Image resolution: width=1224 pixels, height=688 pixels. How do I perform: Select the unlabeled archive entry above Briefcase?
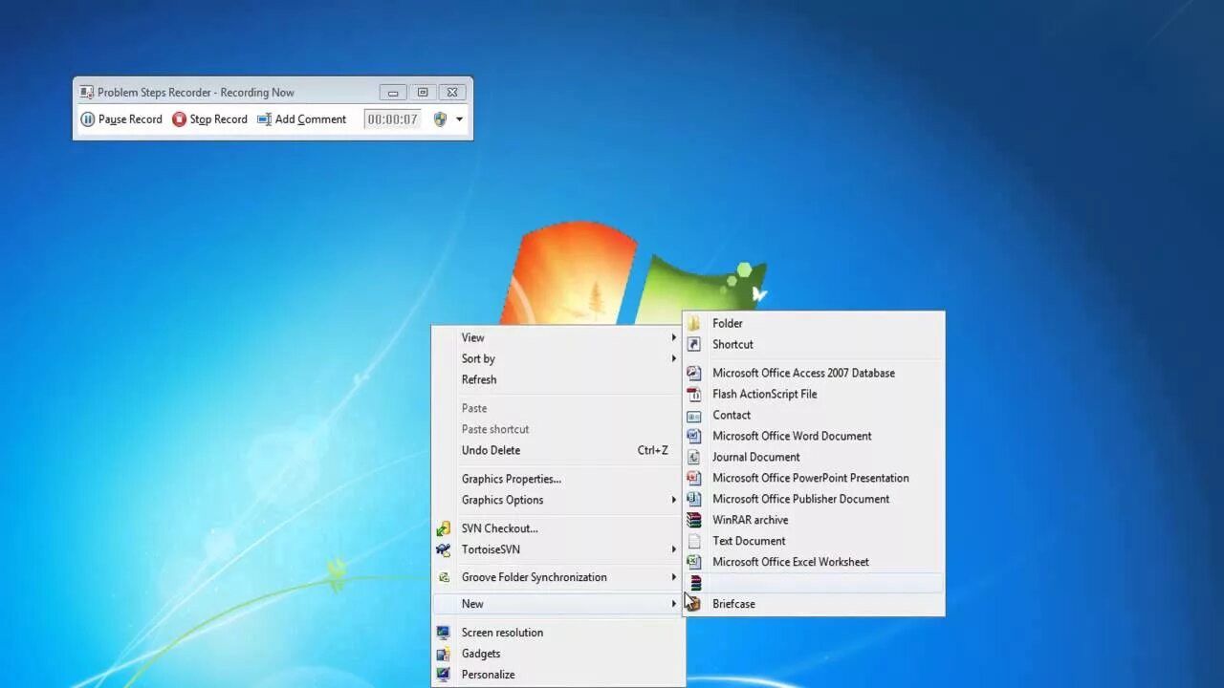tap(814, 583)
